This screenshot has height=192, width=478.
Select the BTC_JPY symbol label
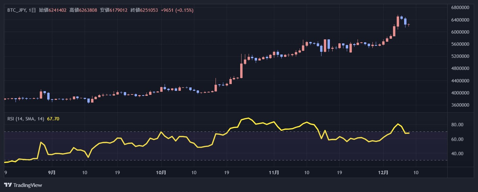pyautogui.click(x=16, y=10)
